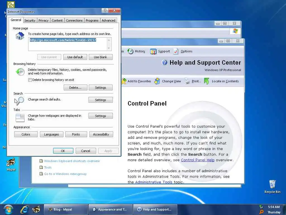Open the Control Panel Help link

[197, 160]
